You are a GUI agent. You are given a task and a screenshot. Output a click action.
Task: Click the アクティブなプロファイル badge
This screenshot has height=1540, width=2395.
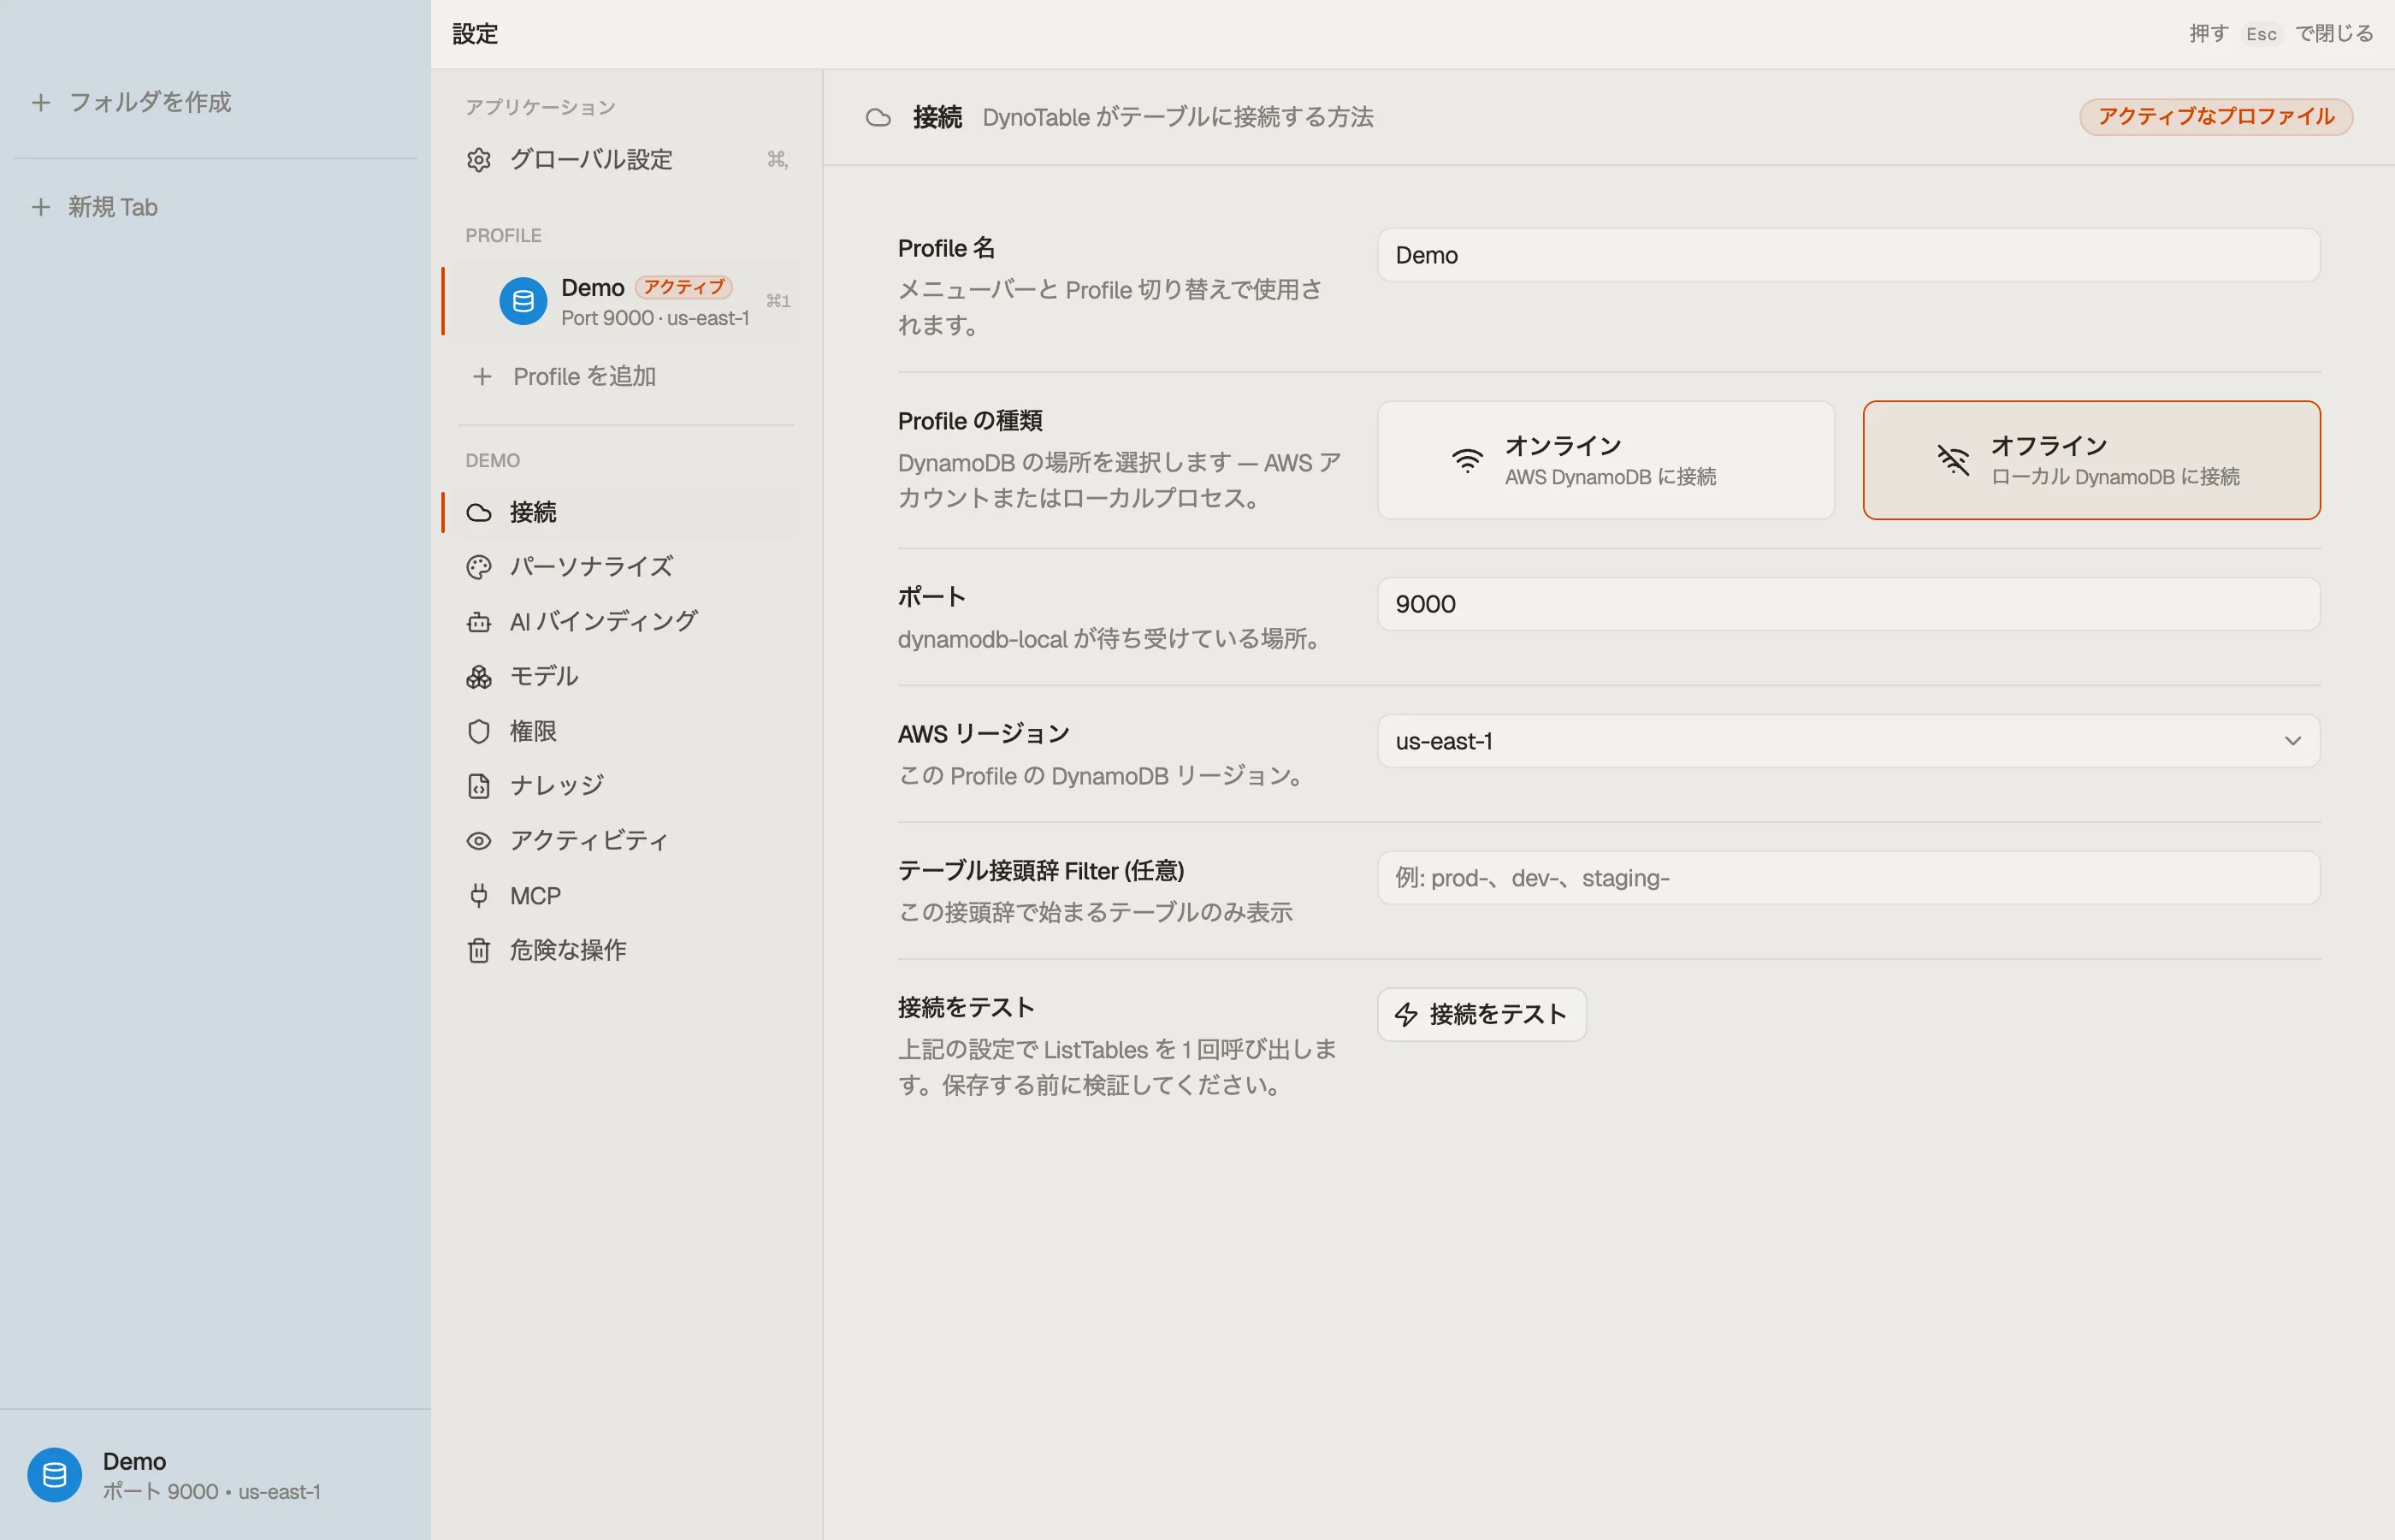tap(2215, 117)
